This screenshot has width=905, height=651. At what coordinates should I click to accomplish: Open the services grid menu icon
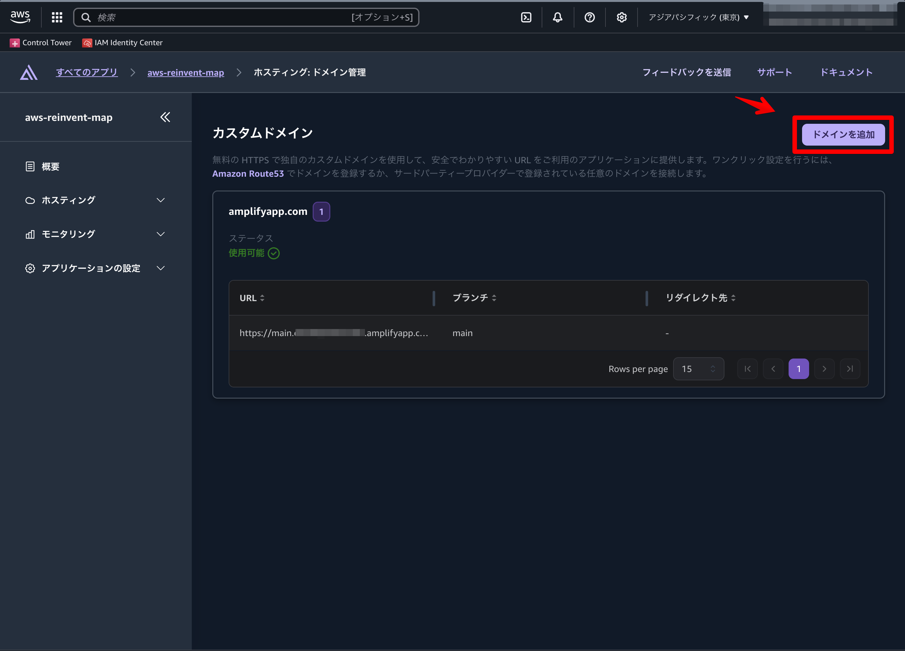click(x=57, y=17)
